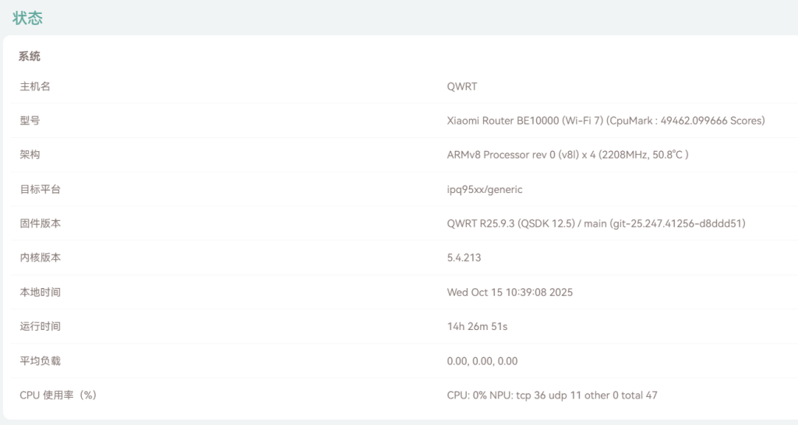Click the Wed Oct 15 local time value
Viewport: 798px width, 425px height.
[510, 292]
